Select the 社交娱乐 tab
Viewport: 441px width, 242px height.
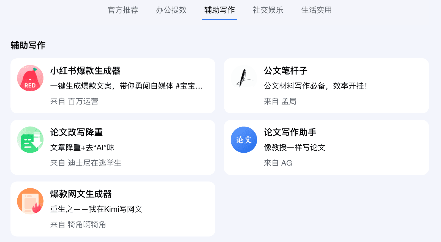click(x=268, y=10)
